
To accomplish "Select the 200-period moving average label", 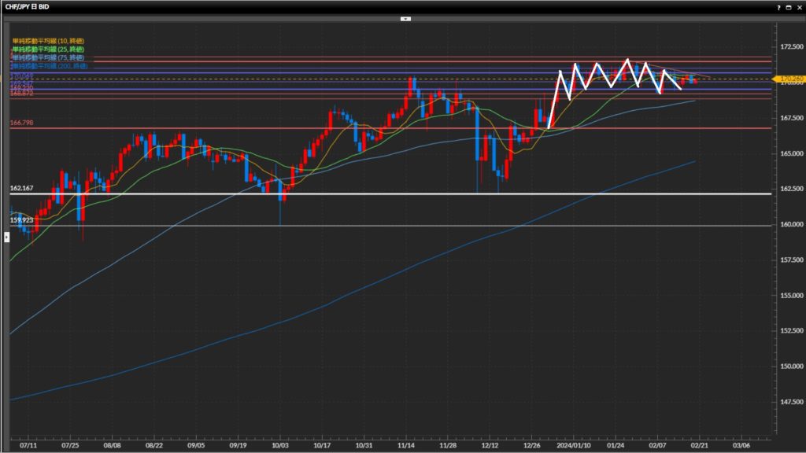I will click(50, 67).
